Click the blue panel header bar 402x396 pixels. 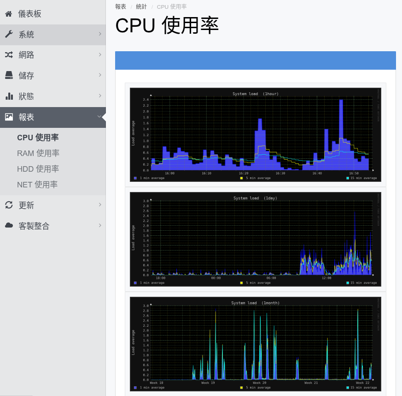(x=256, y=60)
